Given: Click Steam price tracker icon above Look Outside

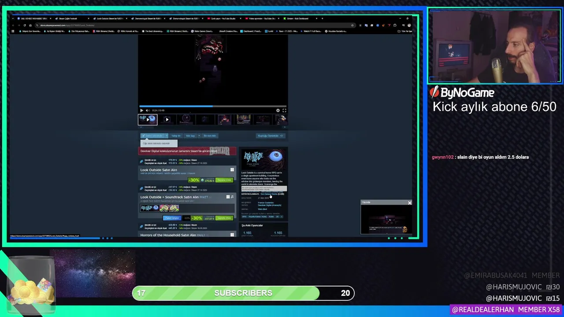Looking at the screenshot, I should [141, 162].
